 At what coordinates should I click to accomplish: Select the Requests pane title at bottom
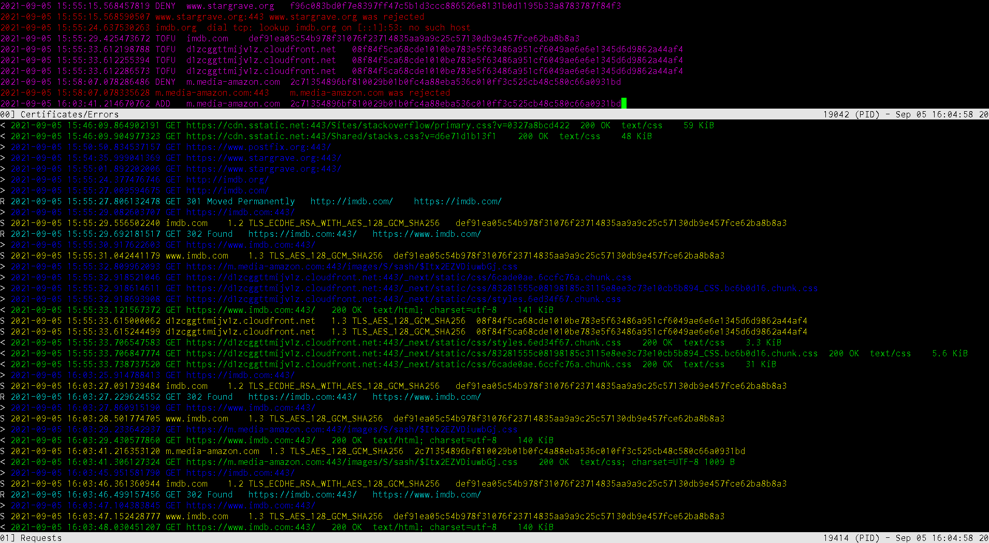[41, 538]
